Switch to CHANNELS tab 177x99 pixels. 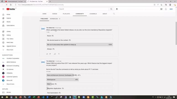tap(93, 14)
